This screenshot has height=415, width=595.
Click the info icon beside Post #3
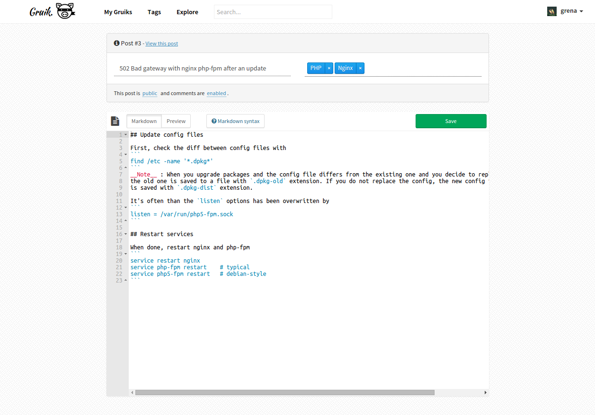point(116,43)
